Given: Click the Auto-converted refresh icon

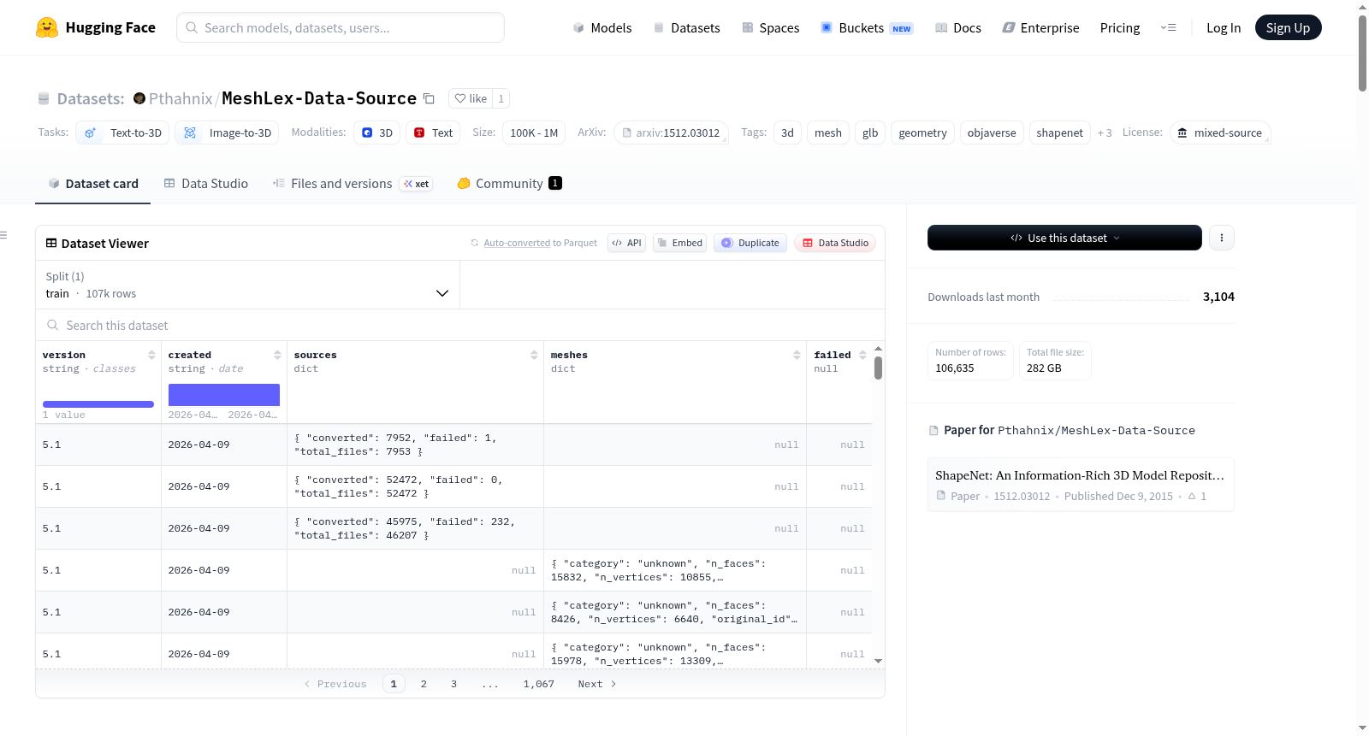Looking at the screenshot, I should [x=475, y=243].
